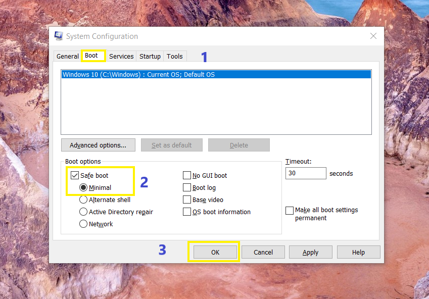Check OS boot information
This screenshot has height=299, width=429.
(x=187, y=212)
